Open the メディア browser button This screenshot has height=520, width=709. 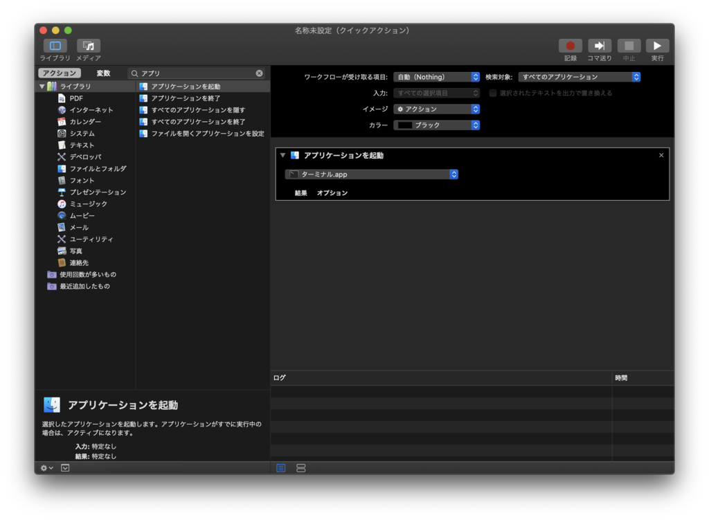(x=89, y=46)
